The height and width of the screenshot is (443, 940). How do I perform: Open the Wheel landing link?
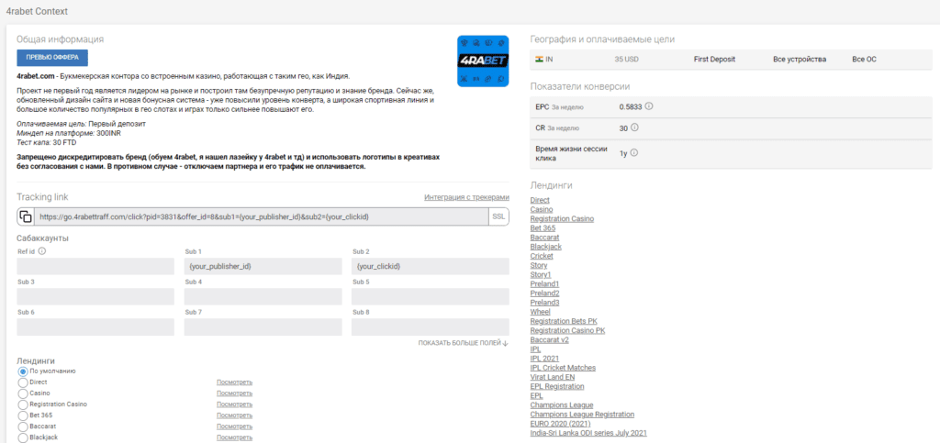pyautogui.click(x=540, y=312)
